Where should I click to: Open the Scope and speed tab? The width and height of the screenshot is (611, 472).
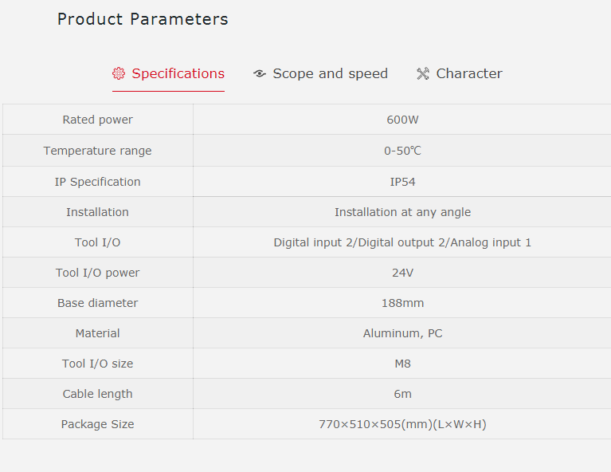point(330,74)
